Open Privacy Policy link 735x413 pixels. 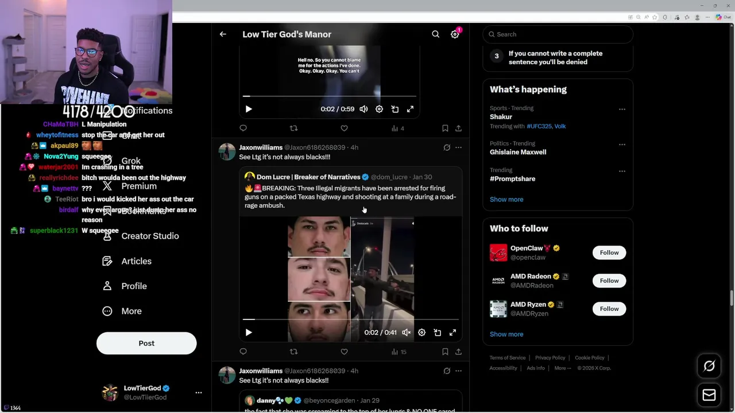pyautogui.click(x=550, y=358)
